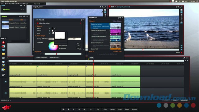Screen dimensions: 199x112
Task: Toggle the favorite dot on Colour Correction effect
Action: 109,24
